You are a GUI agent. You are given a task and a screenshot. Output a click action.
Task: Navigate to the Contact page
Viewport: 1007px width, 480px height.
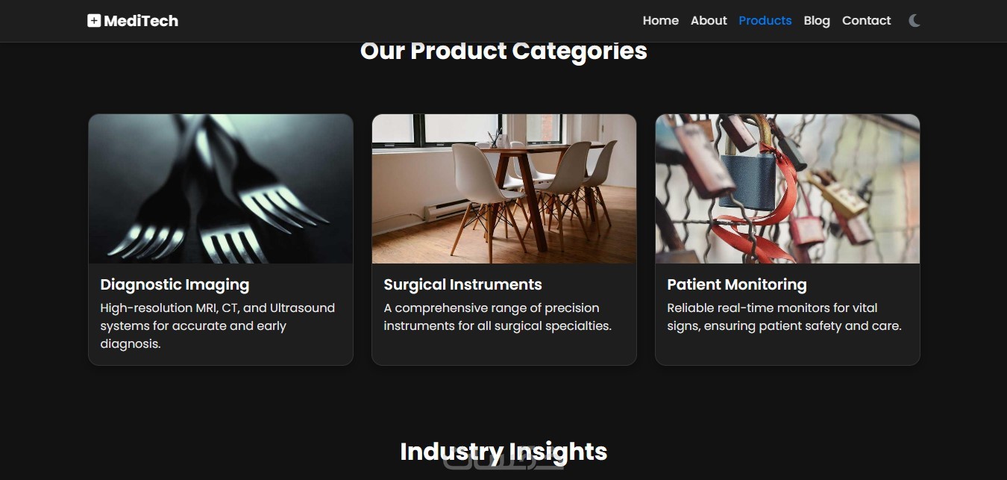(866, 21)
